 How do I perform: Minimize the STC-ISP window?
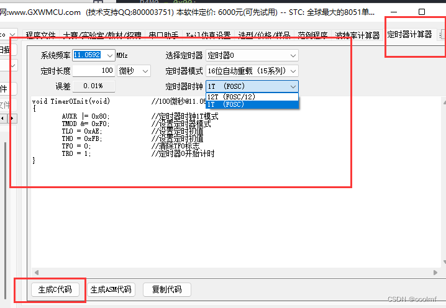(x=394, y=12)
